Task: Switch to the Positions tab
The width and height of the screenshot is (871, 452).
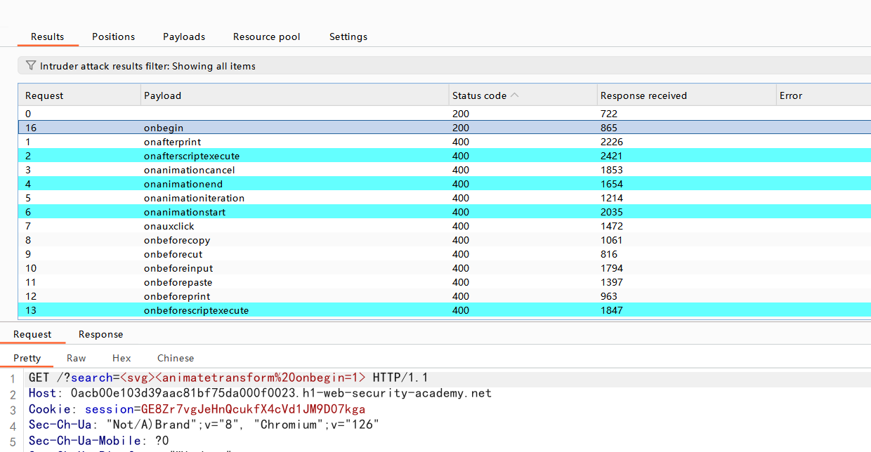Action: 113,36
